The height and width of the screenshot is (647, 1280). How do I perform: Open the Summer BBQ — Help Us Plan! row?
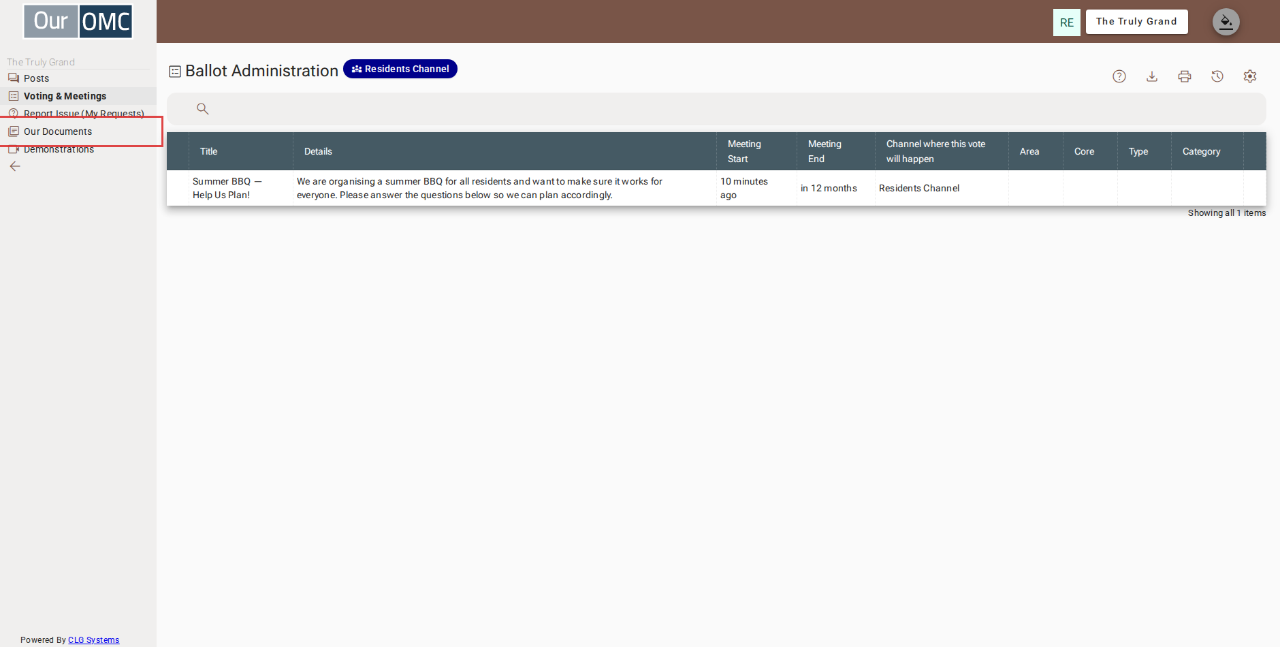point(716,188)
